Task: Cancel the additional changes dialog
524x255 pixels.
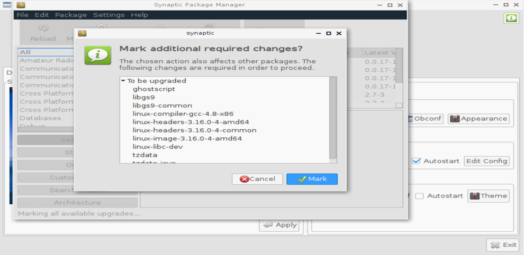Action: (257, 179)
